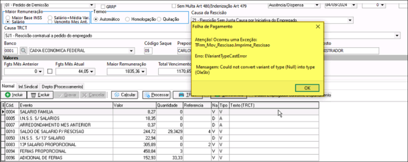Select SALDO DE SALARIO P/ RESCISAO row
Viewport: 408px width, 162px height.
160,131
